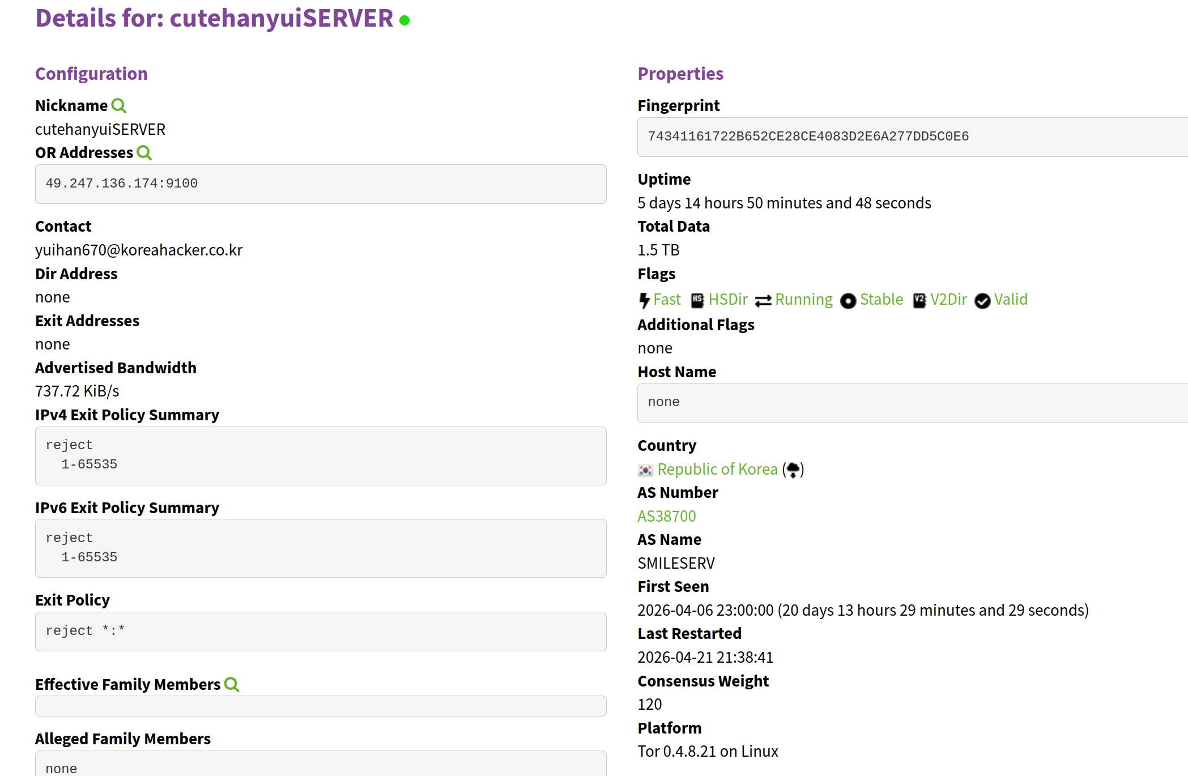Click the green online status dot
Image resolution: width=1188 pixels, height=776 pixels.
[404, 21]
